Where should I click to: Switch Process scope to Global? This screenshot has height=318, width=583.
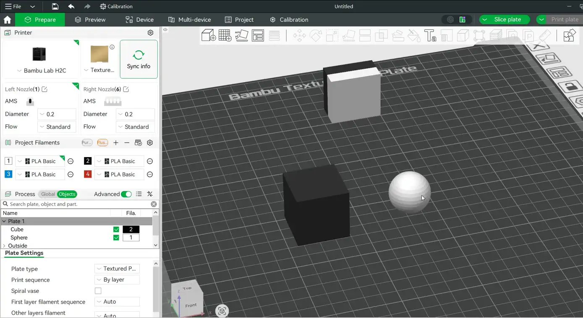click(48, 194)
